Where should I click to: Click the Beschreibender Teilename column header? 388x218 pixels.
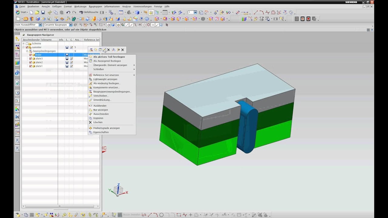pos(40,40)
